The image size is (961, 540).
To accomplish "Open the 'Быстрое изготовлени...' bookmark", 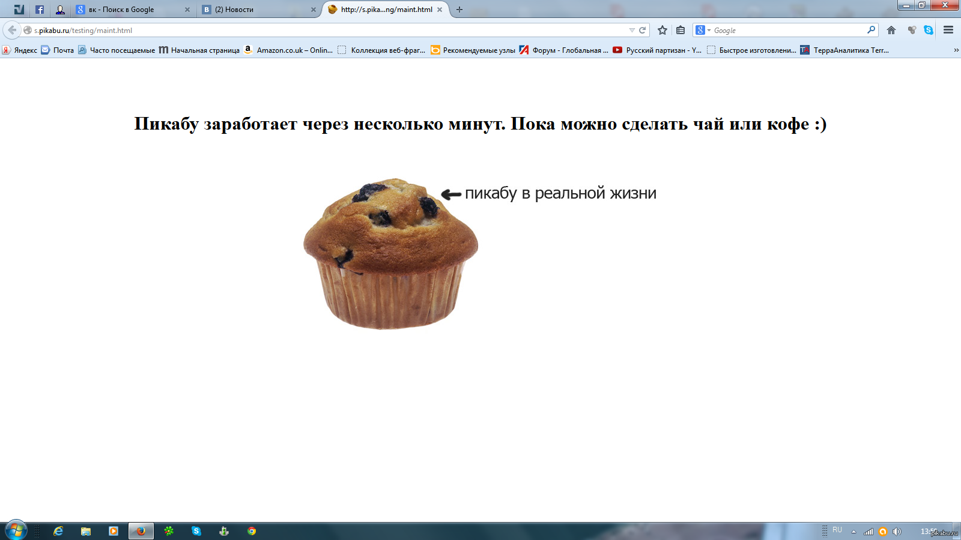I will click(751, 50).
